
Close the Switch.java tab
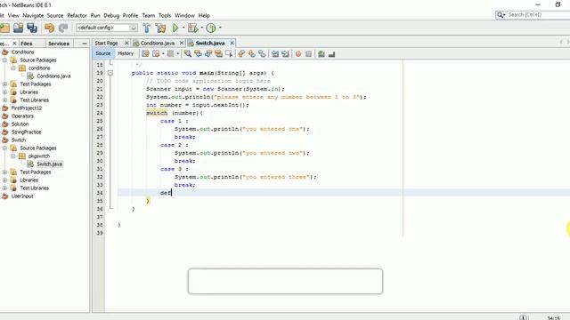coord(232,44)
